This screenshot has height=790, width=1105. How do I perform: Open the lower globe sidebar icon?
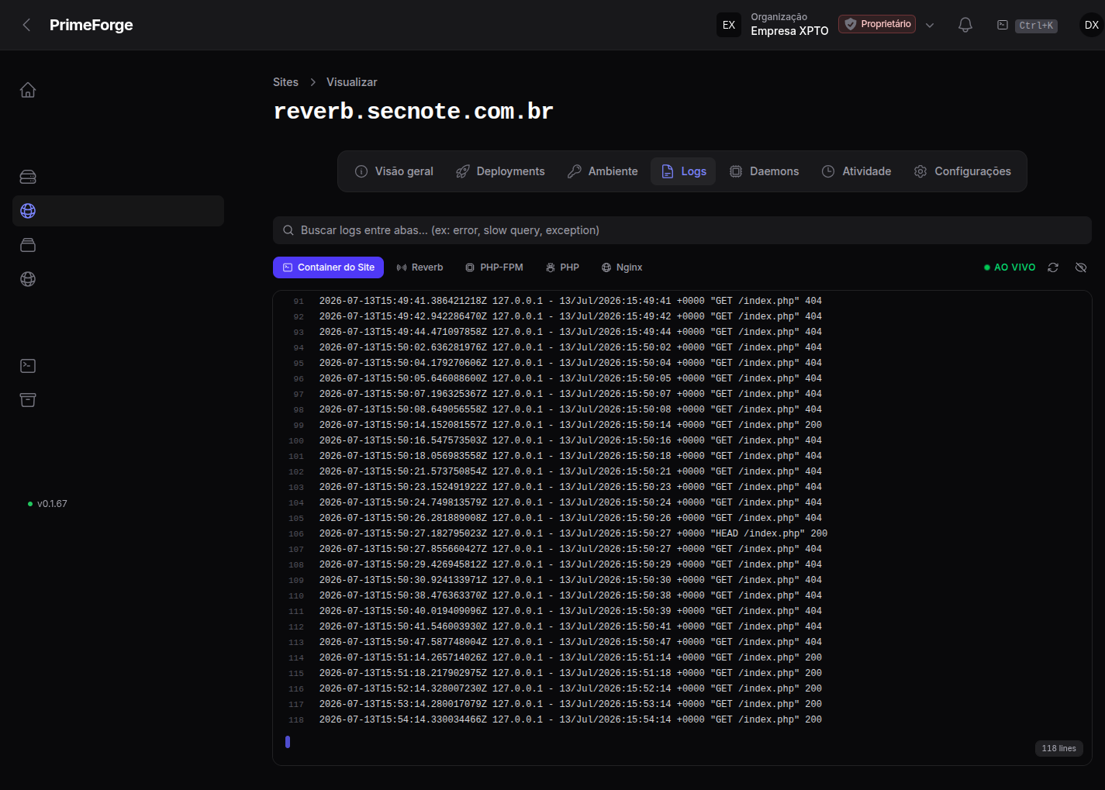[x=28, y=279]
